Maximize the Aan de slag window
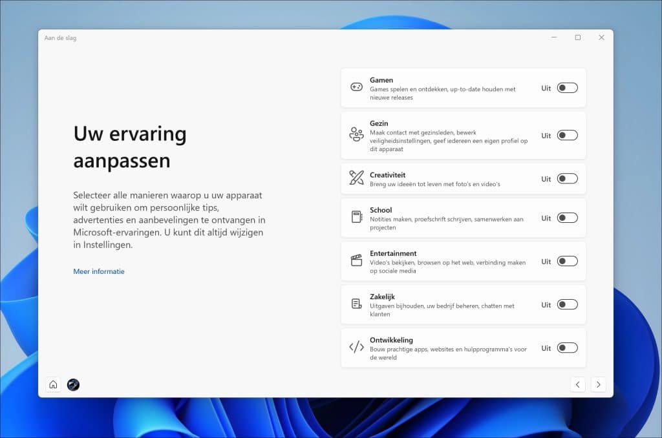The width and height of the screenshot is (662, 438). click(577, 37)
